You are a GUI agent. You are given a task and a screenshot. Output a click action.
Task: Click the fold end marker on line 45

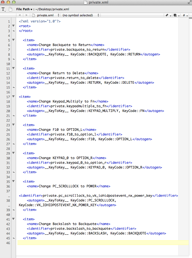point(14,238)
